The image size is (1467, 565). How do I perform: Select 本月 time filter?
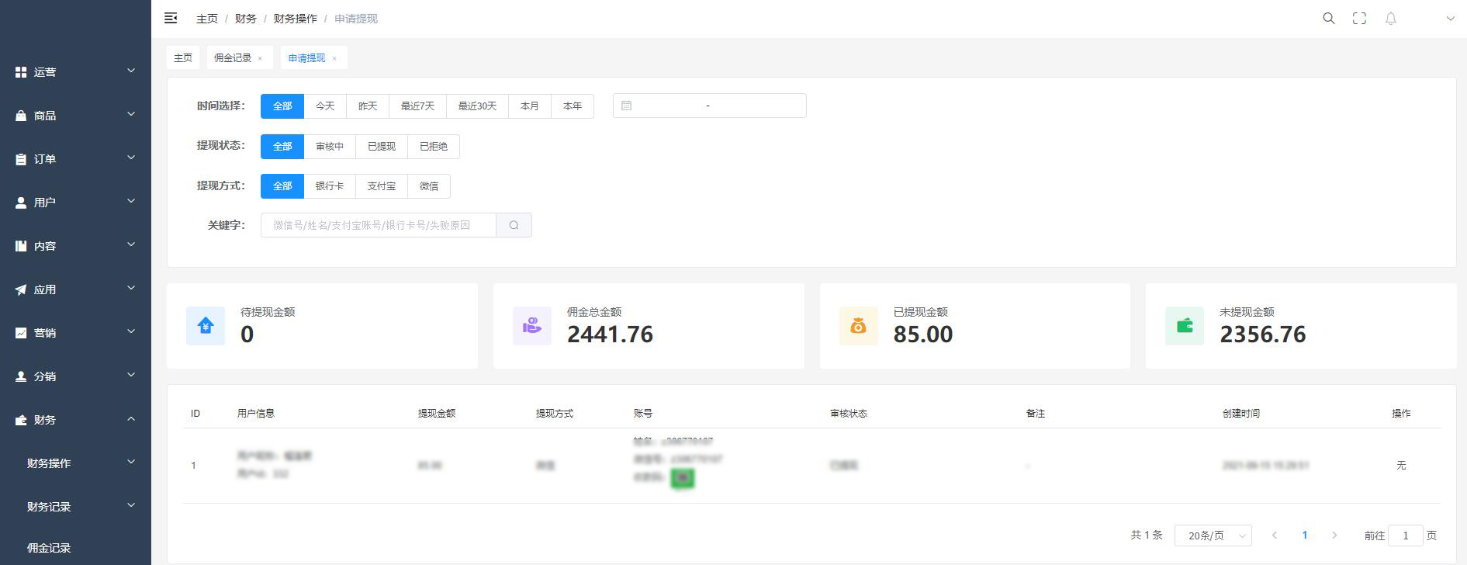(530, 106)
